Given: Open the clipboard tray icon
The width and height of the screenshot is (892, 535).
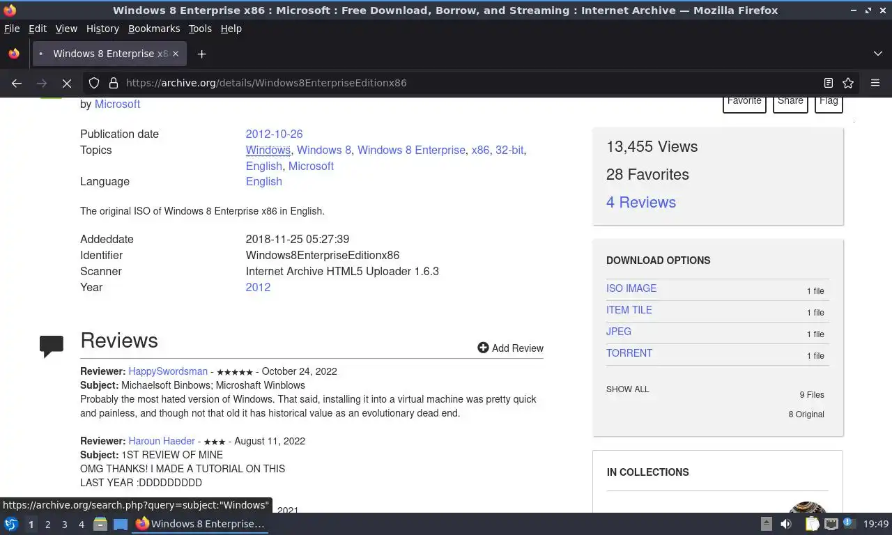Looking at the screenshot, I should tap(812, 524).
